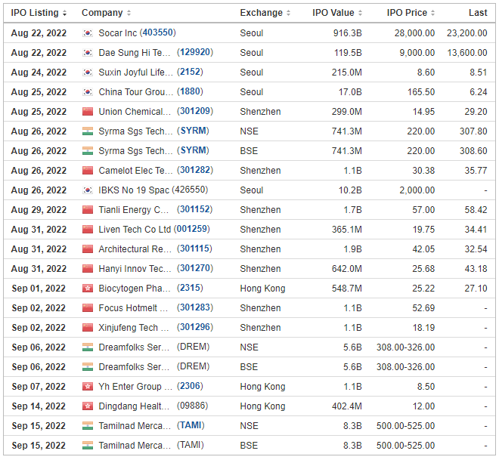Click South Korea flag beside China Tour Group
Screen dimensions: 499x460
tap(88, 92)
